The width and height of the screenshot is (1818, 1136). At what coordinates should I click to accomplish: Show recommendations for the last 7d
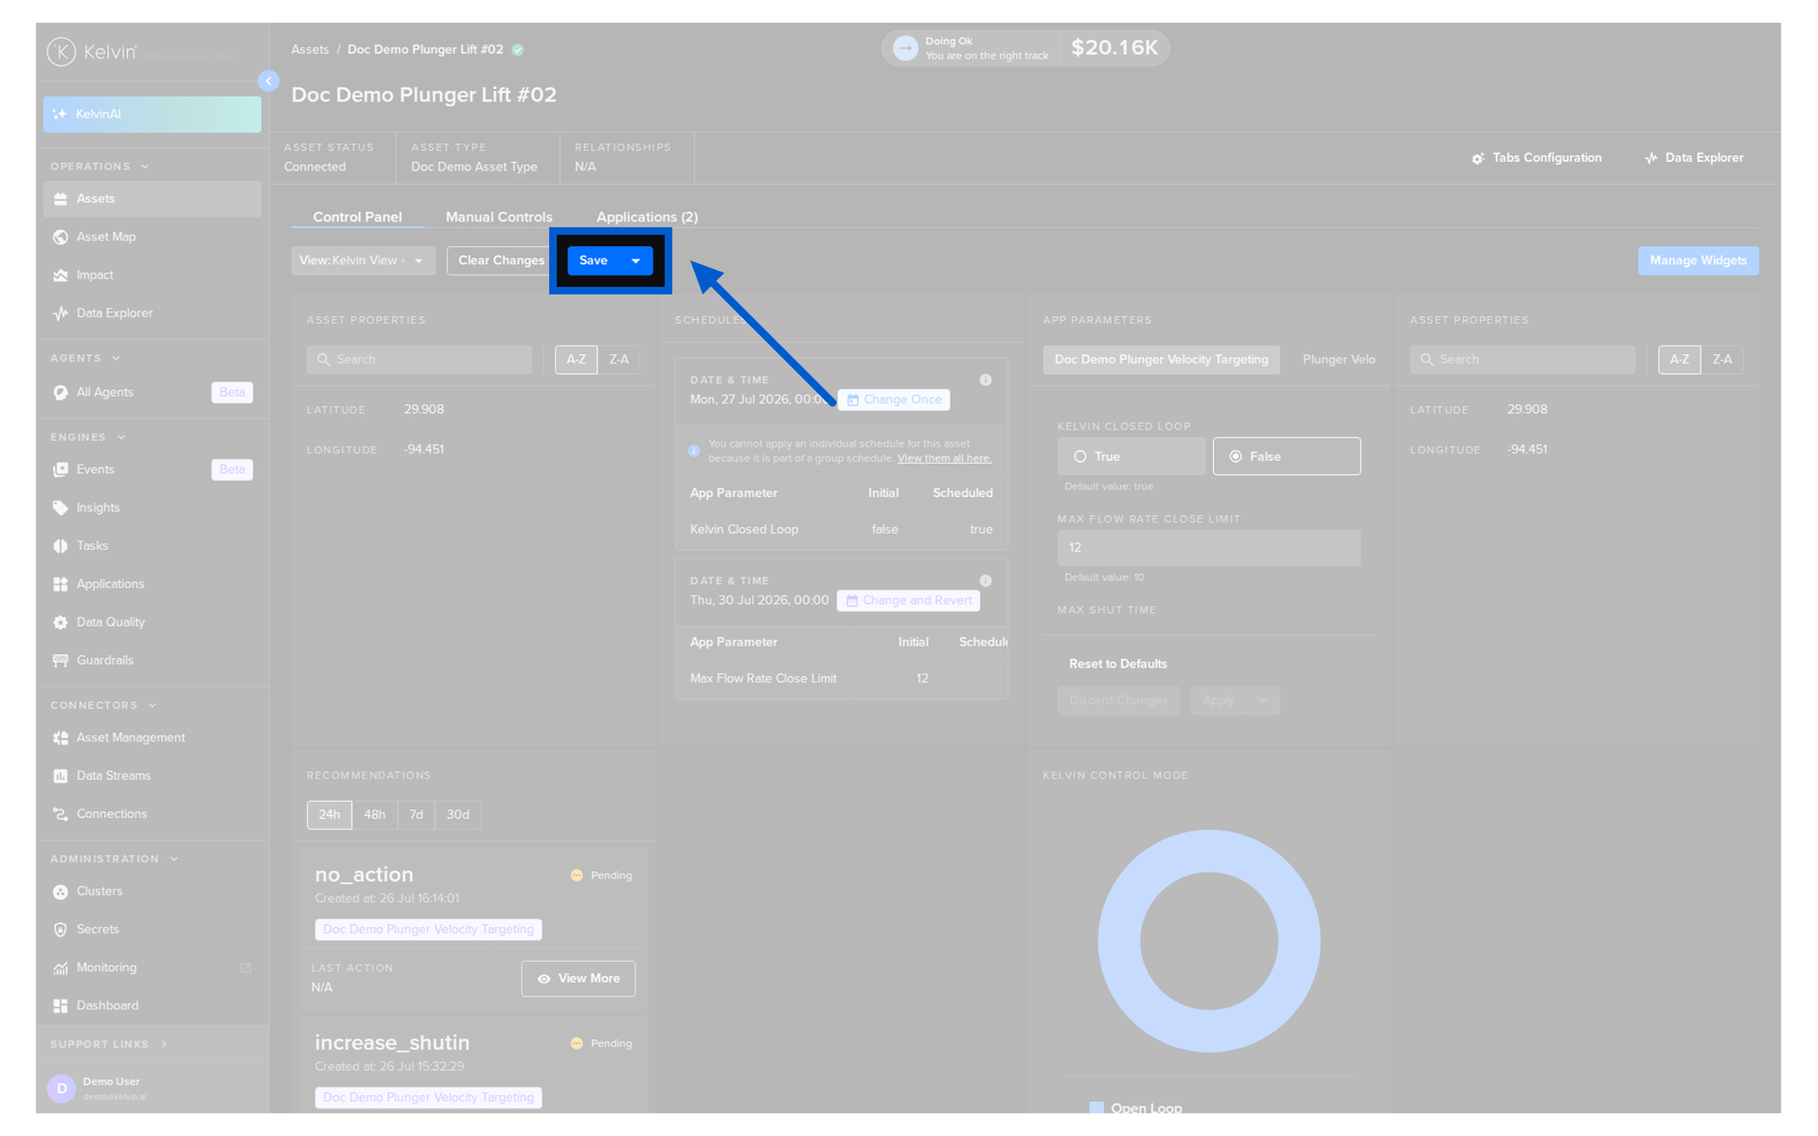(417, 815)
